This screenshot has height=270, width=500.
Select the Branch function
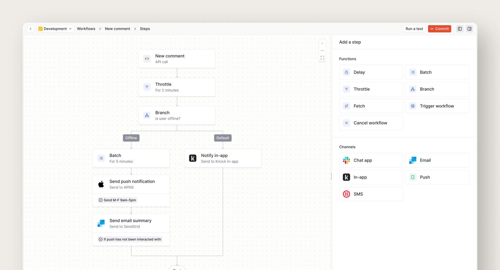437,89
